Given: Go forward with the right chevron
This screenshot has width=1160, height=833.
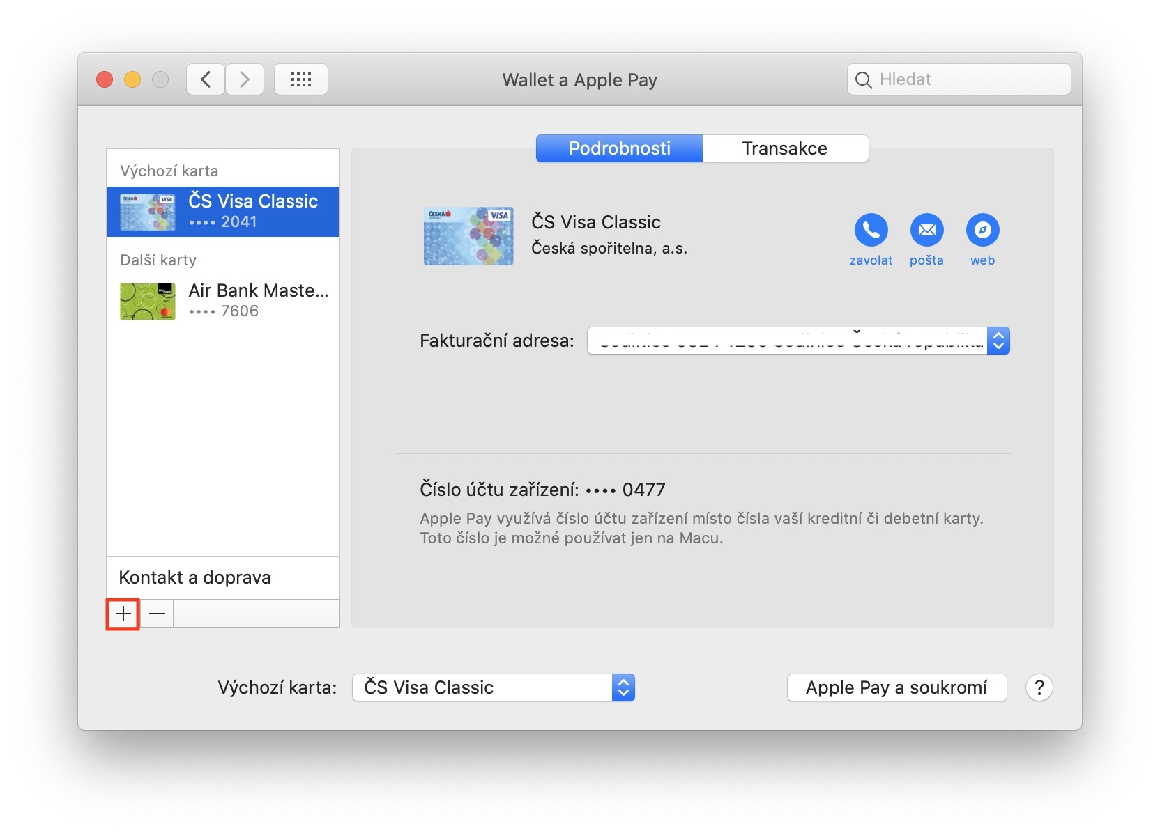Looking at the screenshot, I should (x=245, y=79).
